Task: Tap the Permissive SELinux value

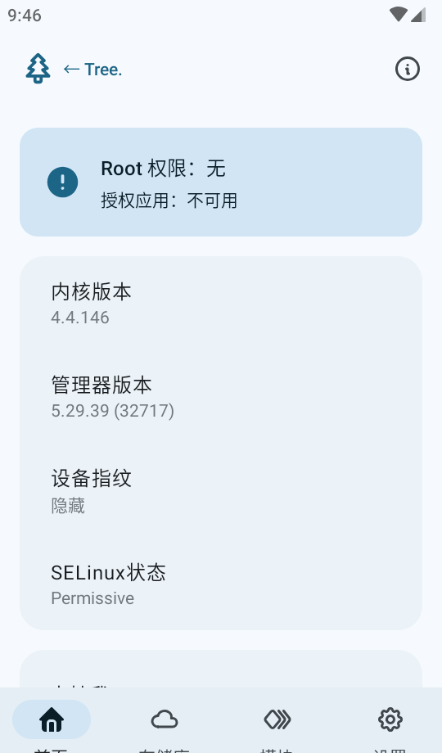Action: (92, 598)
